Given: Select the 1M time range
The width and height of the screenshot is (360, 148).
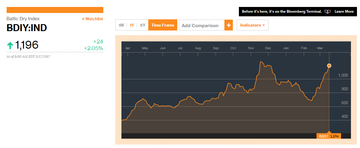Looking at the screenshot, I should [x=121, y=25].
